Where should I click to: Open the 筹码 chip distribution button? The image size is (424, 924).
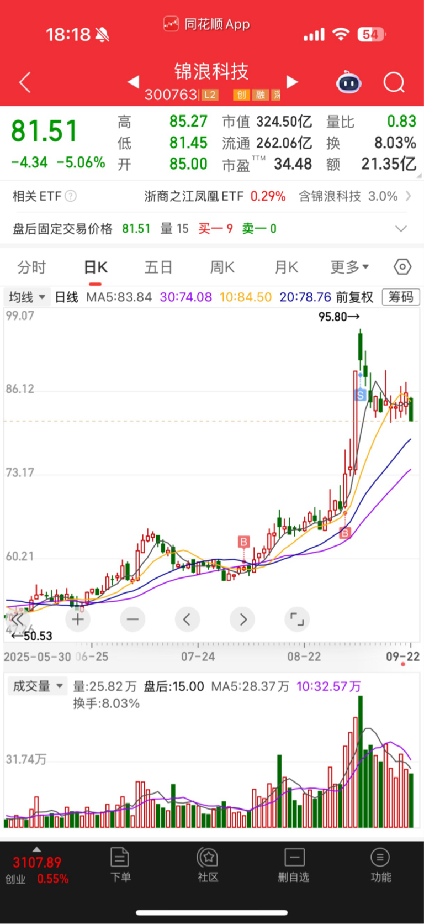401,297
